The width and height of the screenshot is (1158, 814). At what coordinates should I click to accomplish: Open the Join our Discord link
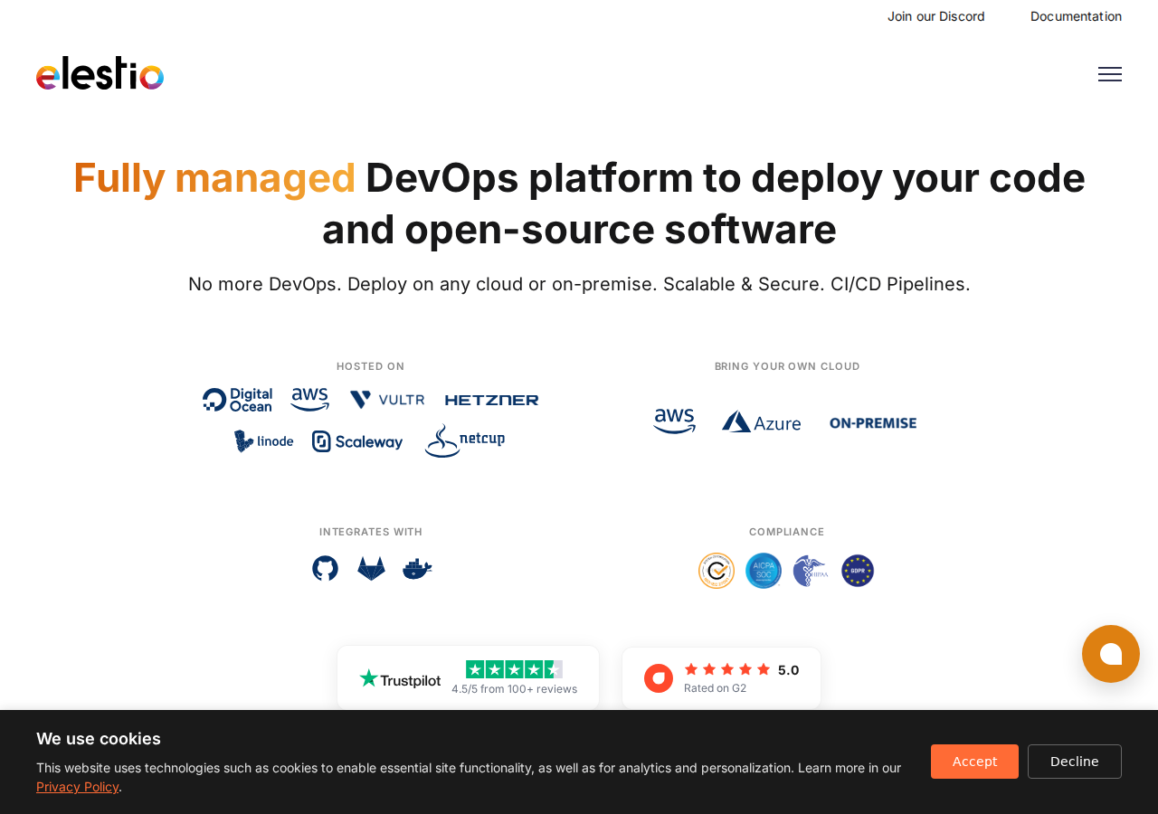tap(935, 16)
